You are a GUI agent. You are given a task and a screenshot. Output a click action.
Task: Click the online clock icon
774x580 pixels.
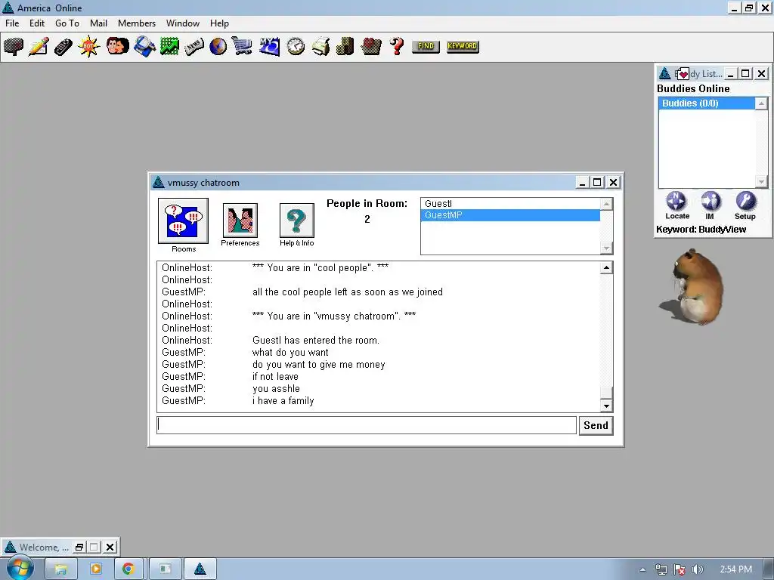tap(296, 46)
